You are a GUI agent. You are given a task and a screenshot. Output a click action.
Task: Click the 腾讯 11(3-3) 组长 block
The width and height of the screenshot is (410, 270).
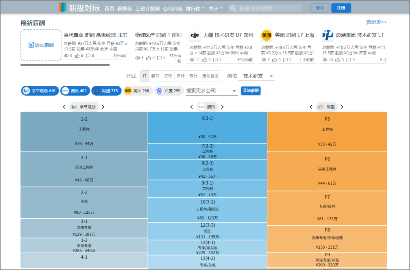(x=208, y=231)
